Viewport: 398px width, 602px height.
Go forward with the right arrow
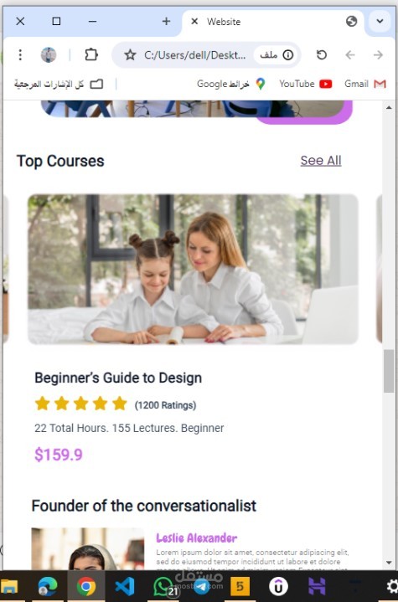tap(378, 55)
